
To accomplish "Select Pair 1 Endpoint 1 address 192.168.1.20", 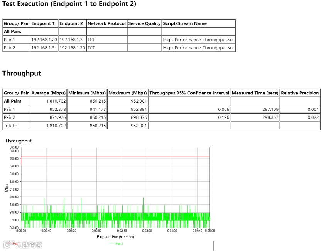I will pyautogui.click(x=44, y=40).
